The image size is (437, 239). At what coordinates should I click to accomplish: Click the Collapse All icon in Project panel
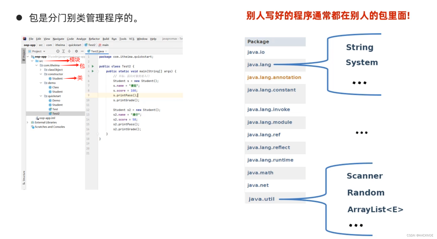coord(69,51)
